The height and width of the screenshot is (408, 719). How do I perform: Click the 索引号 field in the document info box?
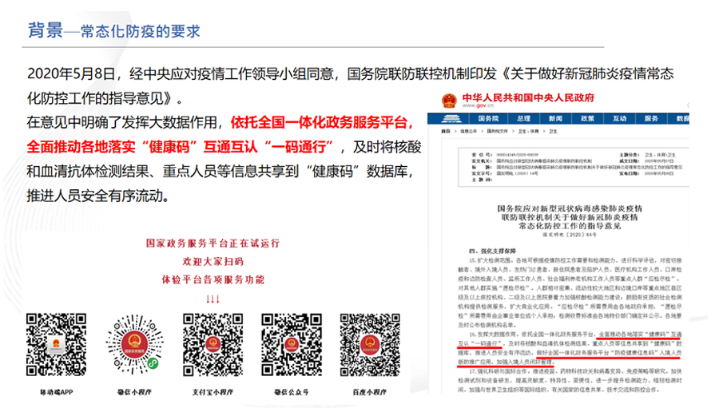pos(506,155)
